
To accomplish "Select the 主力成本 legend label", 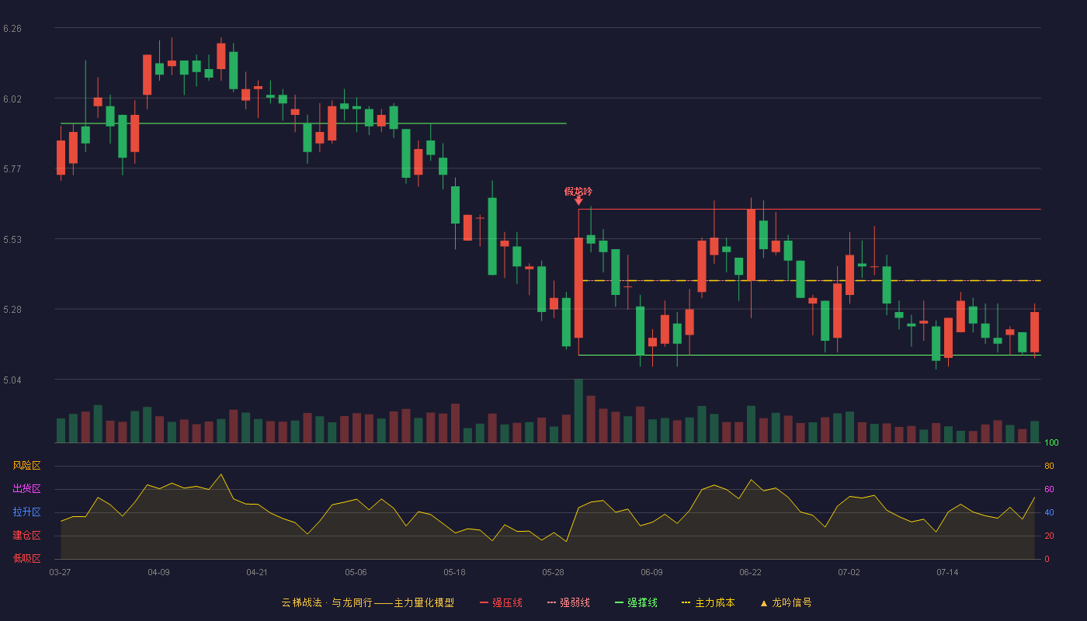I will pyautogui.click(x=714, y=602).
